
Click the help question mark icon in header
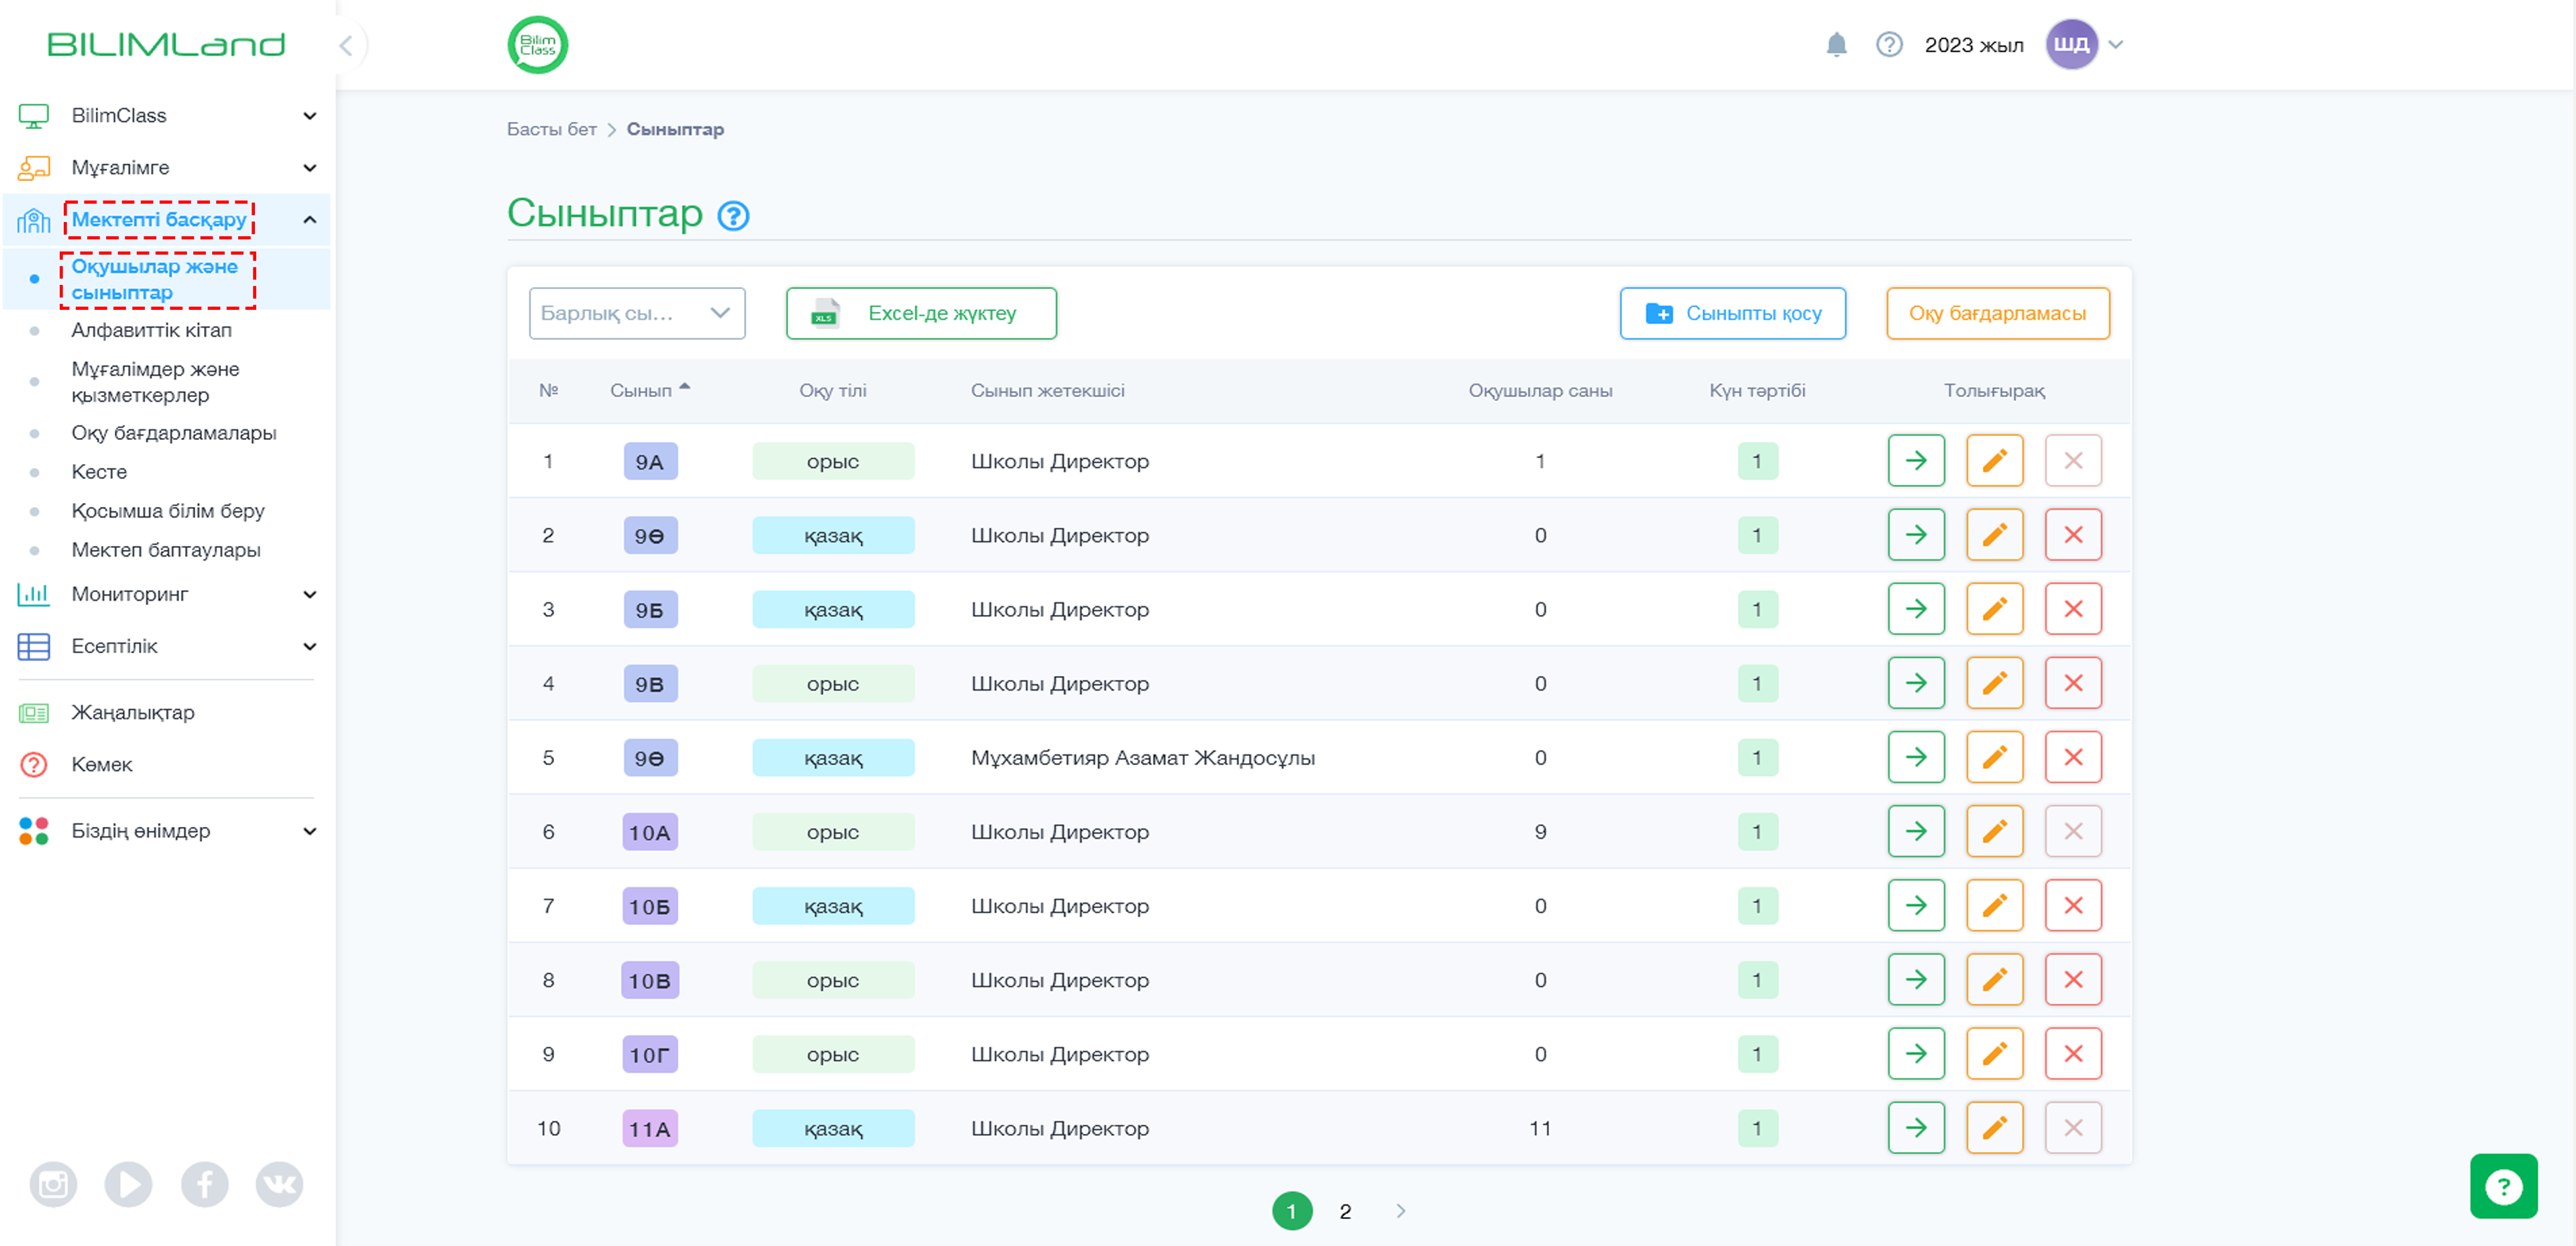1889,45
